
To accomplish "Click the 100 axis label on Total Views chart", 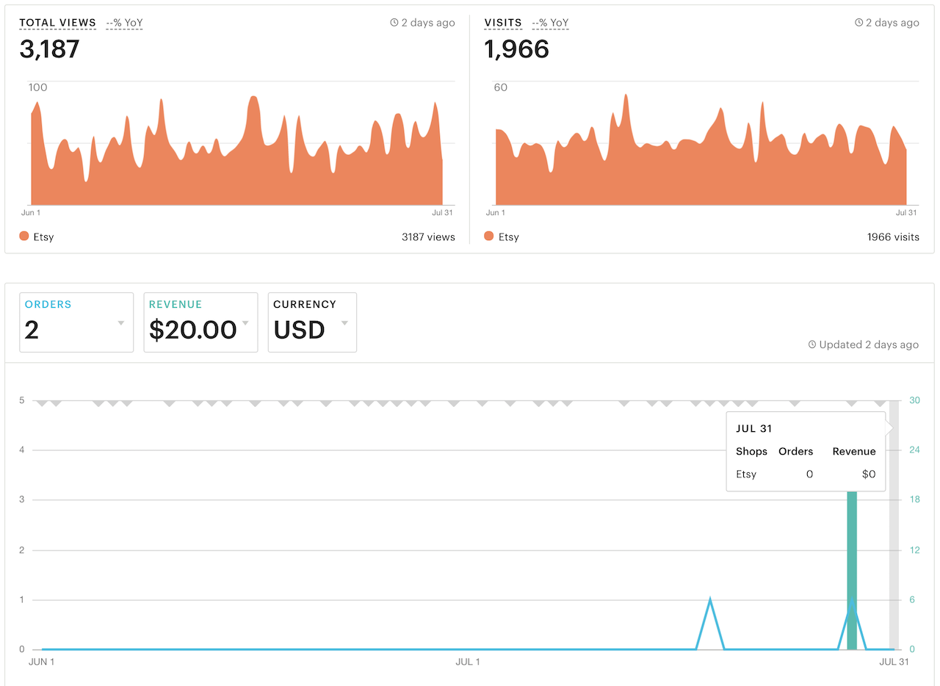I will (37, 87).
